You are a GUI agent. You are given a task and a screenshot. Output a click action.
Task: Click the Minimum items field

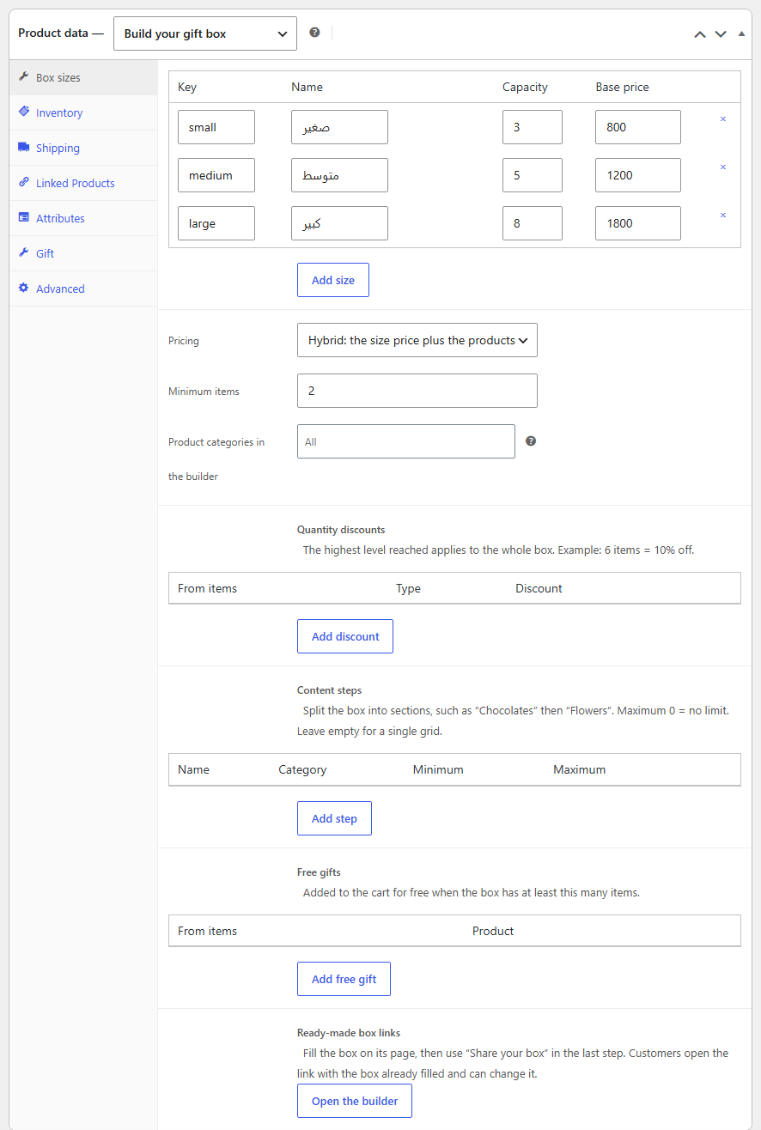click(x=417, y=391)
